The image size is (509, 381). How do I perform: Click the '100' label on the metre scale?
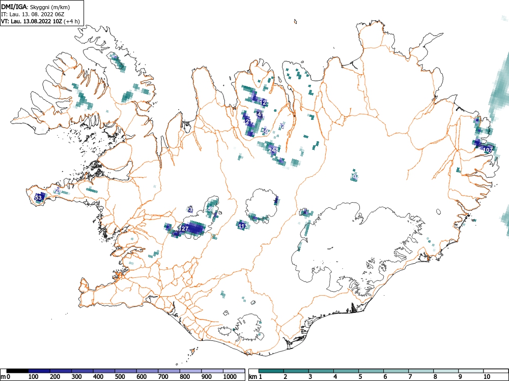[x=34, y=377]
